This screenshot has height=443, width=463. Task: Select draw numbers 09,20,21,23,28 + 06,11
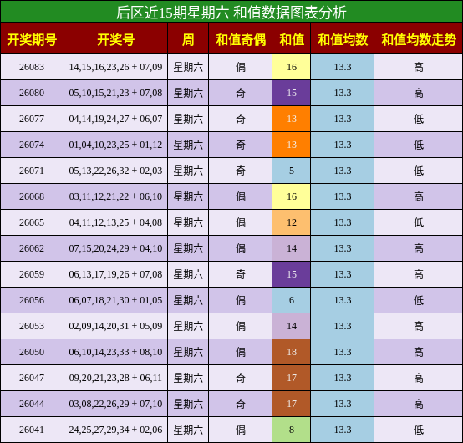[115, 378]
